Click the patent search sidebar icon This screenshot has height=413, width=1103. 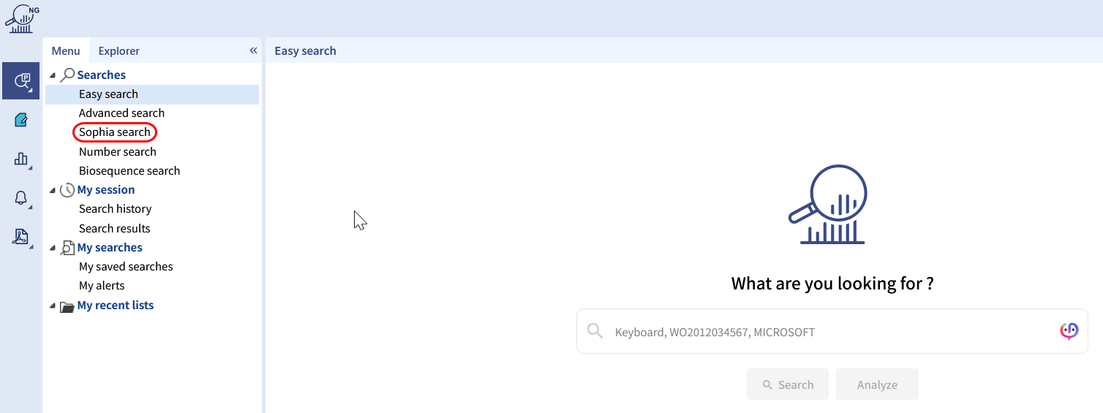click(x=20, y=80)
